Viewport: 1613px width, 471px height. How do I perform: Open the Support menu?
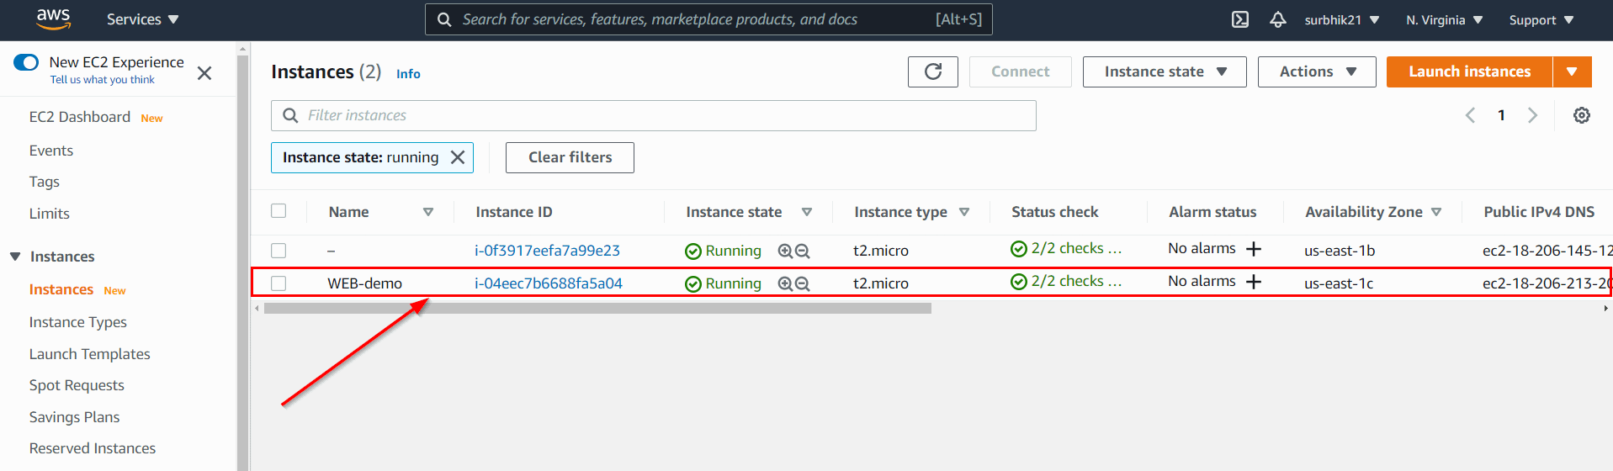[1541, 19]
